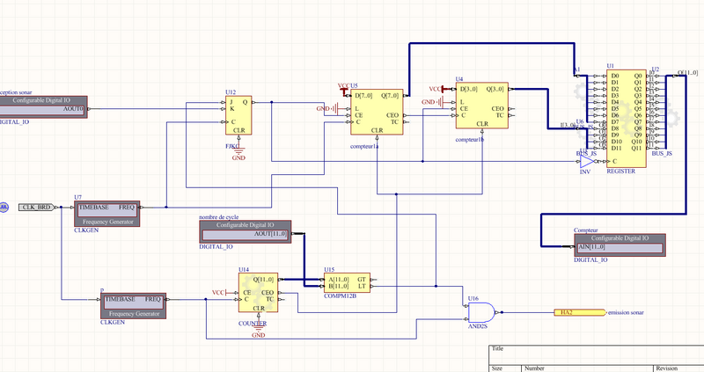Select the U7 Frequency Generator block
Viewport: 704px width, 372px height.
[x=106, y=212]
